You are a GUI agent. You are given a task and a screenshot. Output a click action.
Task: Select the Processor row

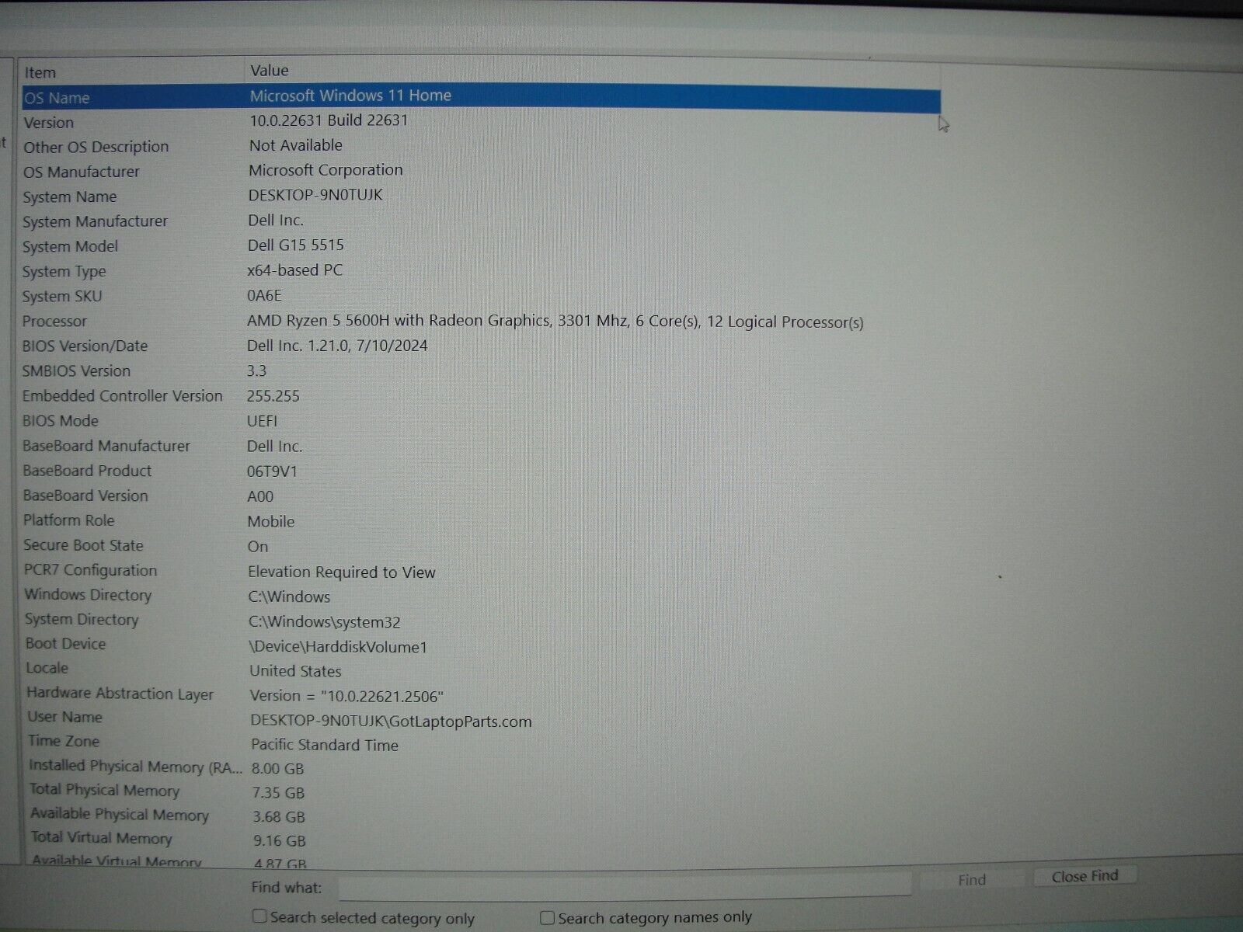pos(482,321)
